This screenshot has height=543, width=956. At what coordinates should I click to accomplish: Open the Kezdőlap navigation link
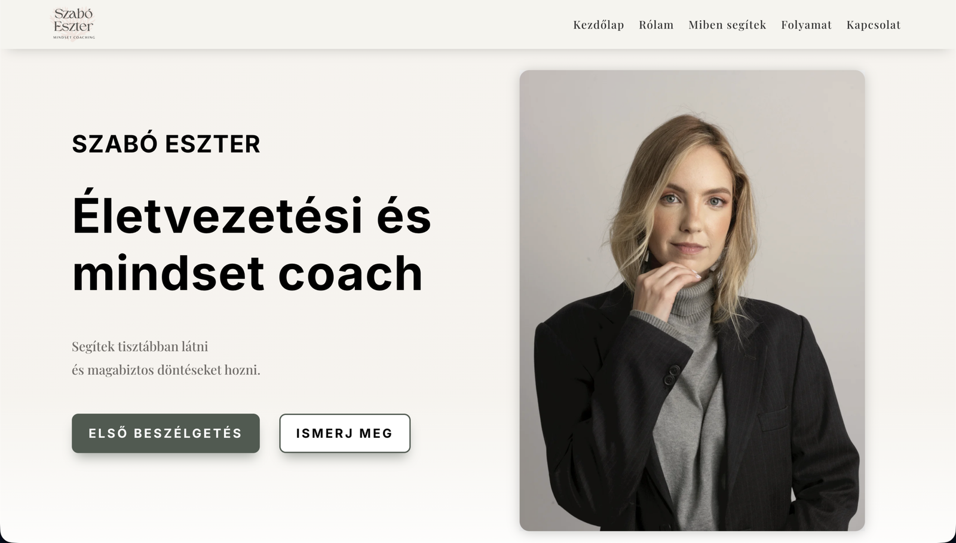click(x=598, y=25)
